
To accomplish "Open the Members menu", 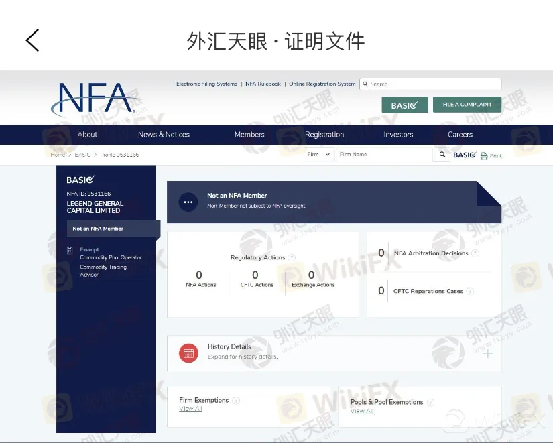I will coord(249,135).
